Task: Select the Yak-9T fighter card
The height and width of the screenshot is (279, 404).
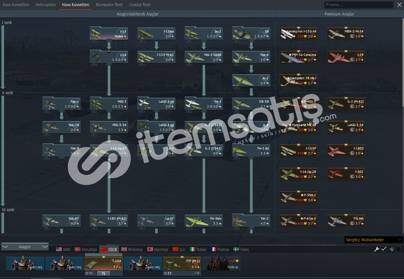Action: pyautogui.click(x=61, y=221)
